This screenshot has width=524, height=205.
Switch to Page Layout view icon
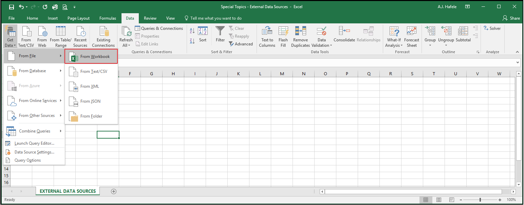point(439,200)
